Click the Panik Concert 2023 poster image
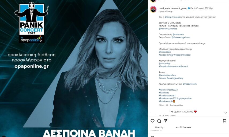 (74, 68)
